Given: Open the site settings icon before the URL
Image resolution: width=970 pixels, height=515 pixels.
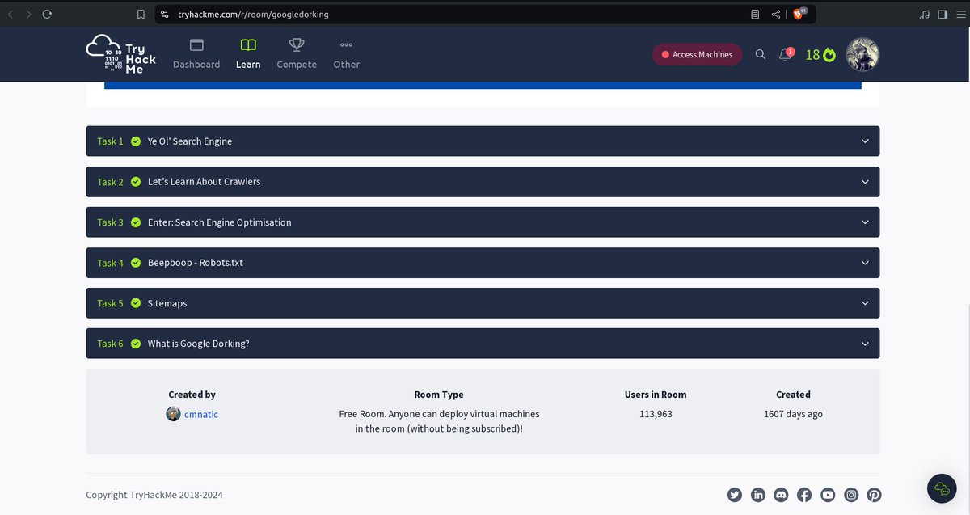Looking at the screenshot, I should (165, 14).
